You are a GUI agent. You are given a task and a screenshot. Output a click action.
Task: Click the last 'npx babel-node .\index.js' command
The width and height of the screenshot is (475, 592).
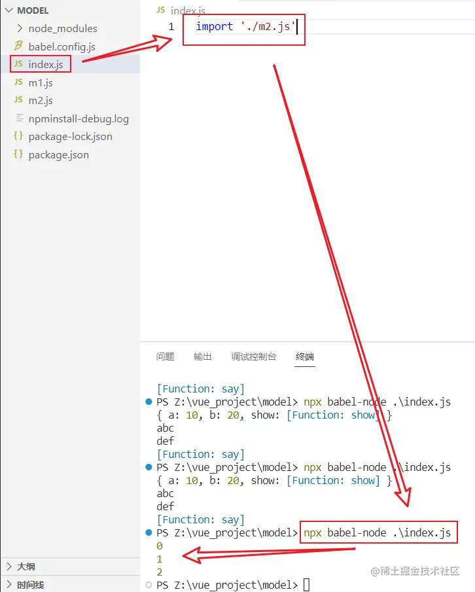[378, 532]
